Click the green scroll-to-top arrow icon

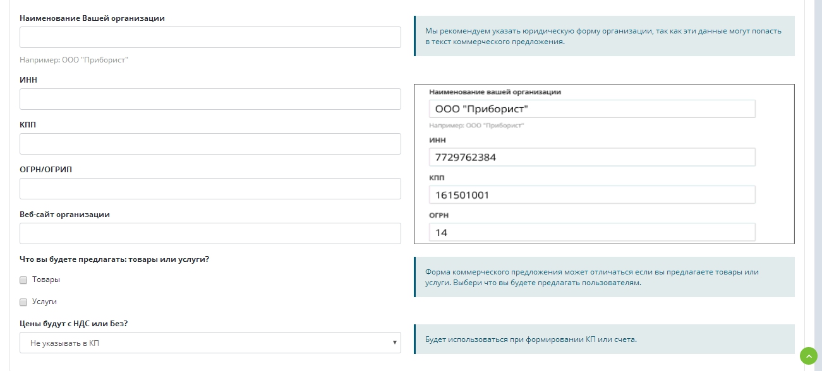coord(808,356)
